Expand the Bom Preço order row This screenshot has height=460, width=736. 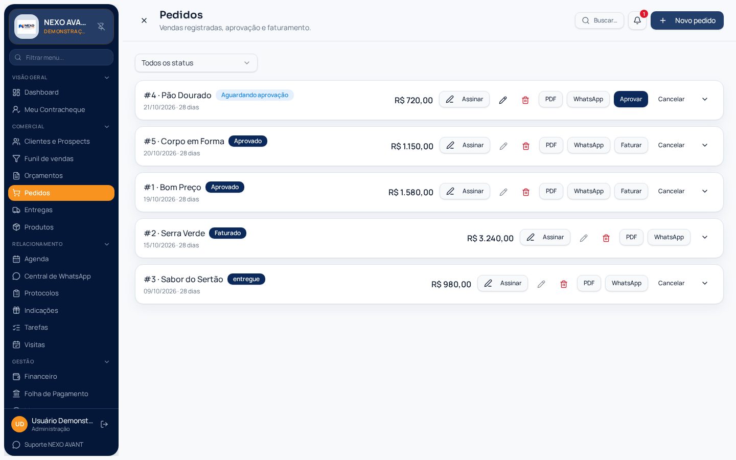[705, 191]
